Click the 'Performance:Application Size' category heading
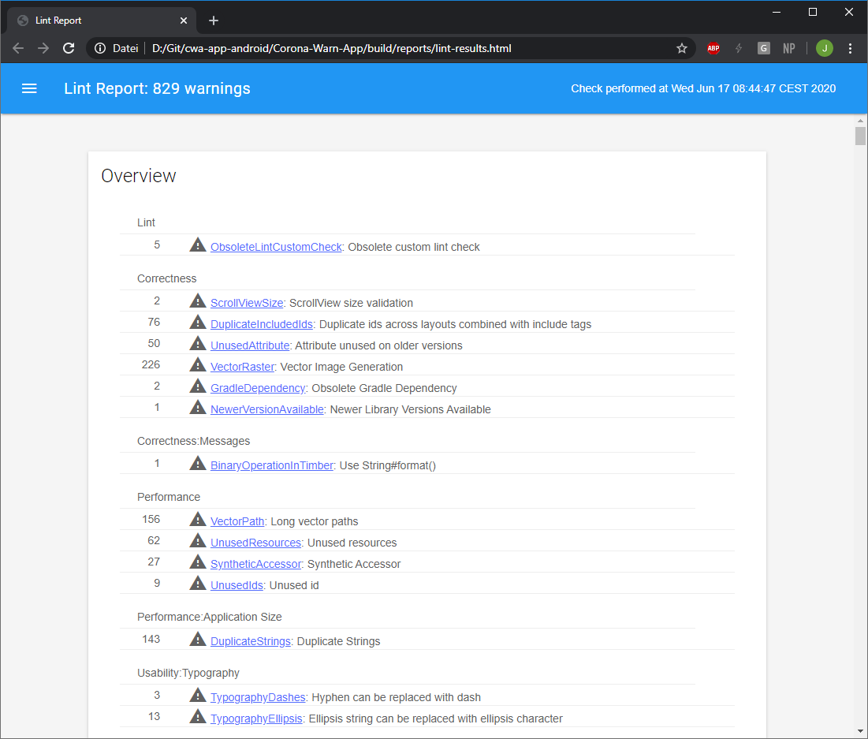This screenshot has height=739, width=868. (x=209, y=617)
